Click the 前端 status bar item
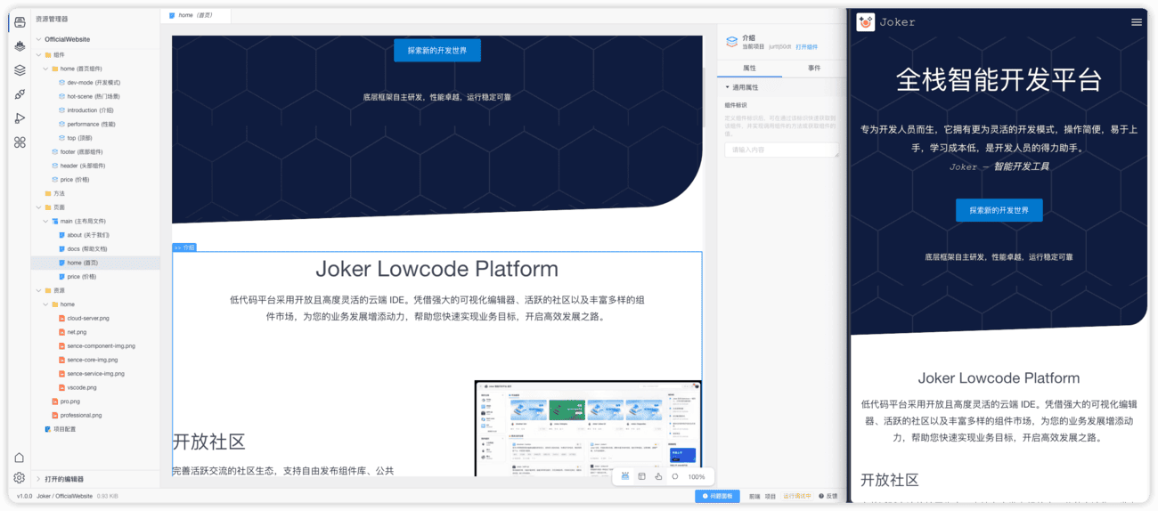 pyautogui.click(x=754, y=496)
